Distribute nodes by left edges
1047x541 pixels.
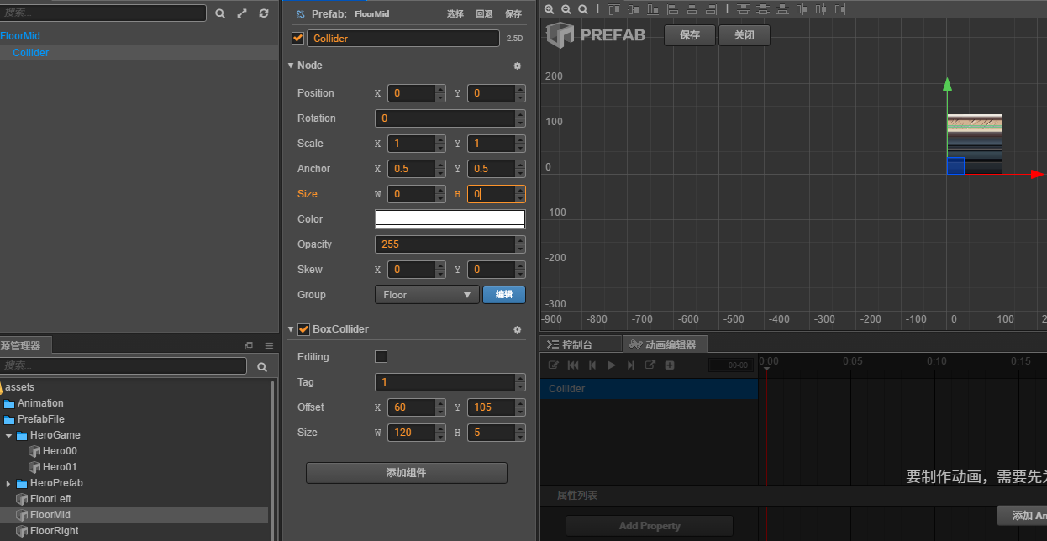(802, 9)
